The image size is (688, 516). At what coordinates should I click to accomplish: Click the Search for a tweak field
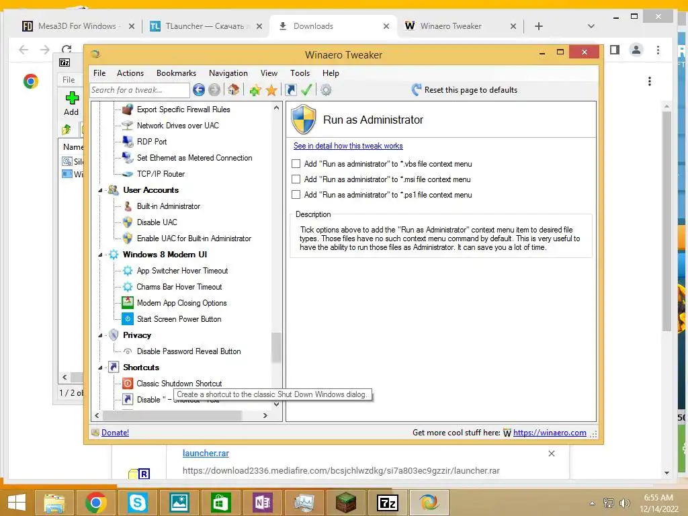pyautogui.click(x=140, y=90)
